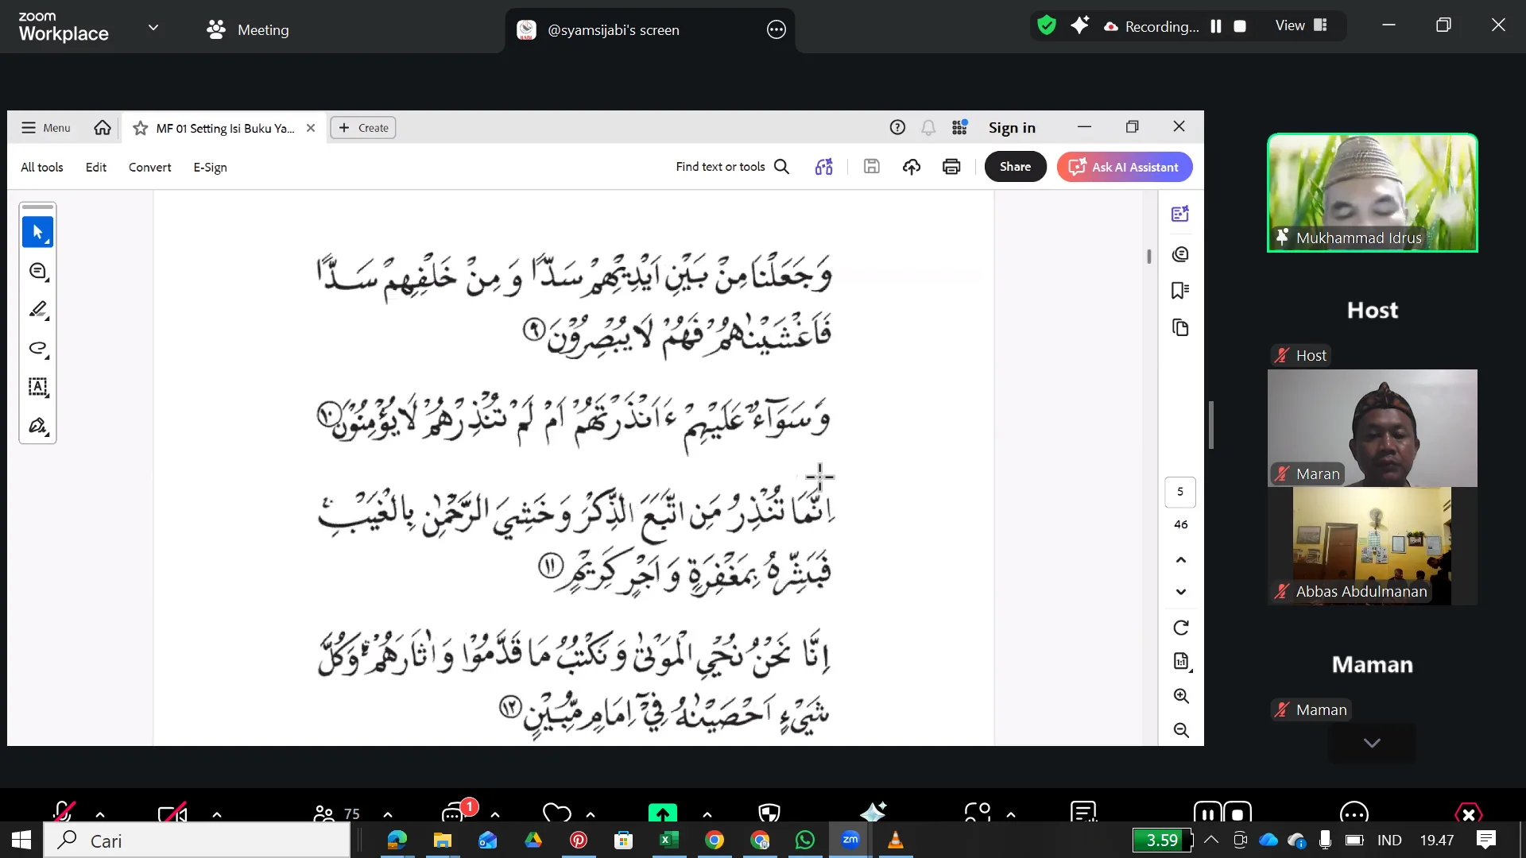Zoom in using magnifier plus icon

(x=1181, y=696)
